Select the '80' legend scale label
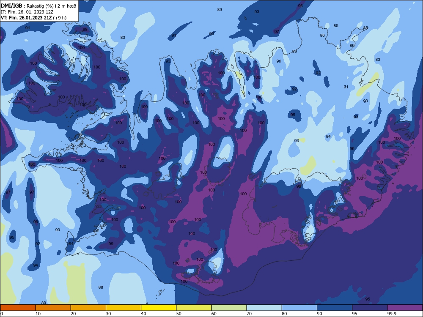 (284, 314)
